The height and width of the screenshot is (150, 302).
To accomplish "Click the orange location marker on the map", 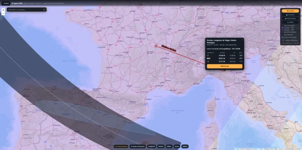I will (225, 71).
